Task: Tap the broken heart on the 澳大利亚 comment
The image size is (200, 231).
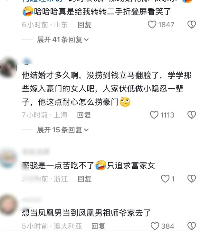Action: pyautogui.click(x=192, y=226)
